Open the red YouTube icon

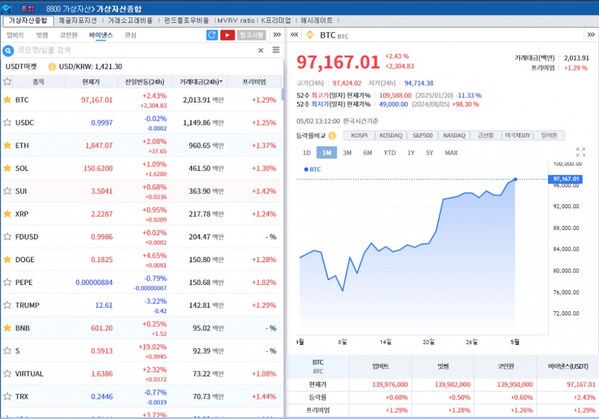[228, 35]
